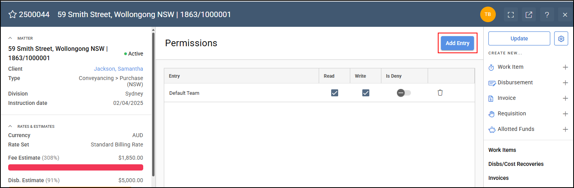
Task: Toggle Is Deny for Default Team
Action: (404, 93)
